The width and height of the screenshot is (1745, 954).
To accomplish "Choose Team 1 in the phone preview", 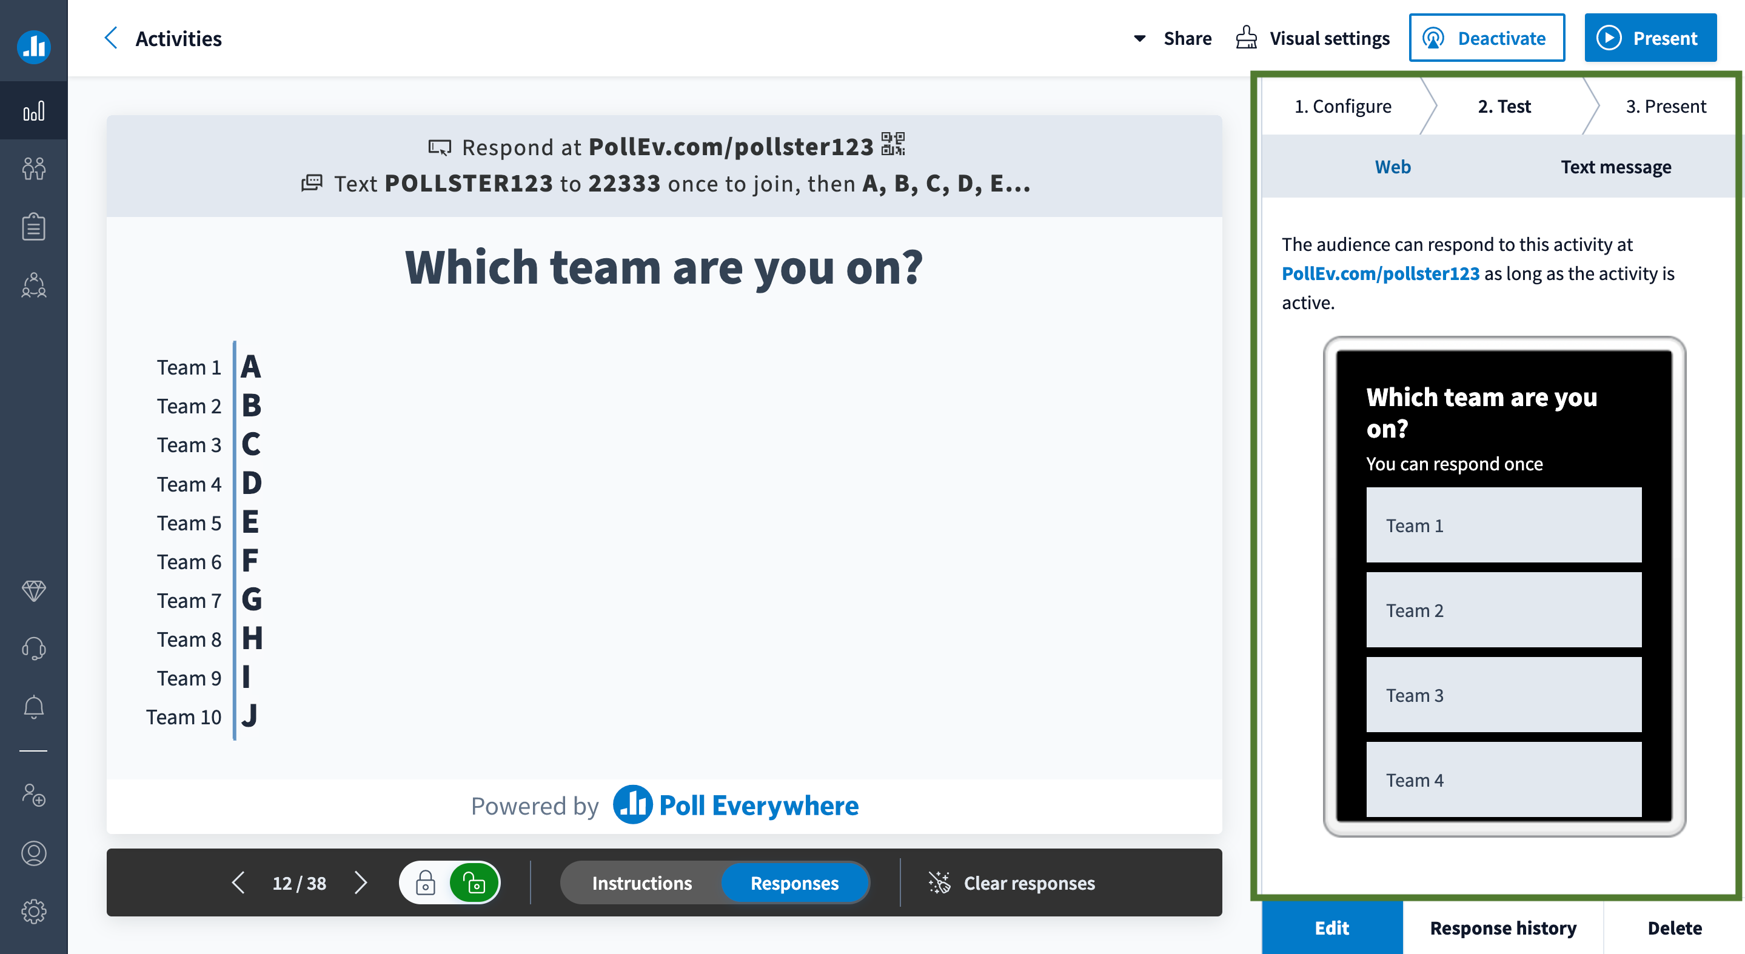I will point(1504,525).
